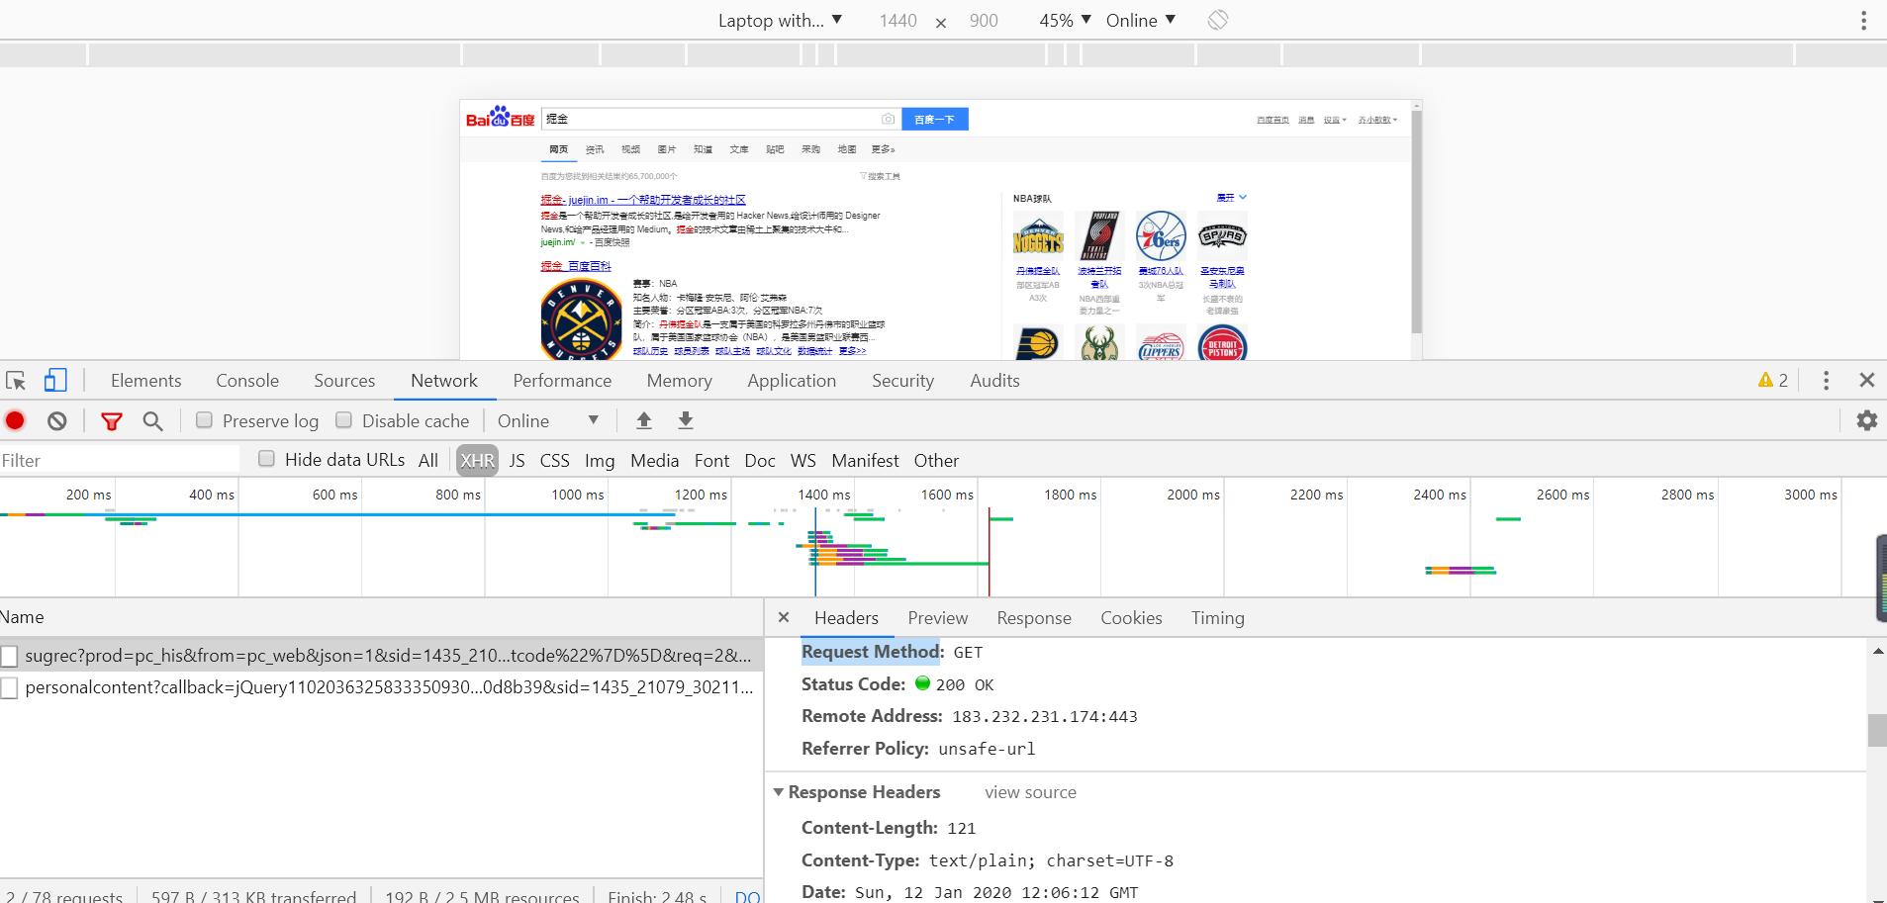Filter requests by JS type
Viewport: 1887px width, 903px height.
(x=517, y=460)
